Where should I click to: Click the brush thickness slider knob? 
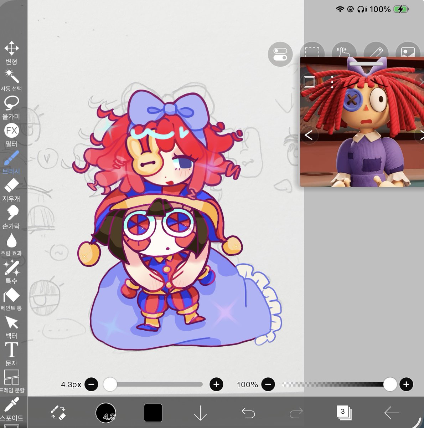[x=110, y=384]
